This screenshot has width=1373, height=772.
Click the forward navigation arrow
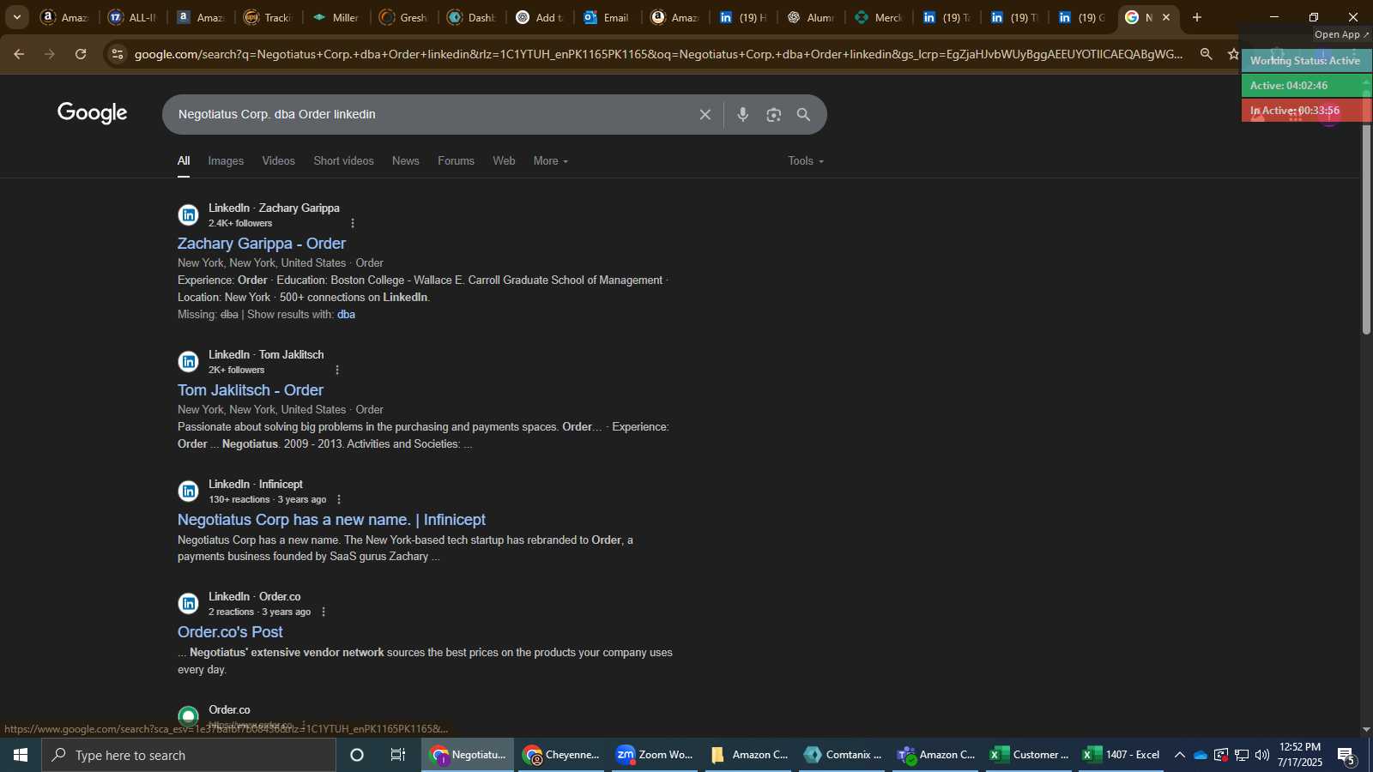(x=50, y=54)
